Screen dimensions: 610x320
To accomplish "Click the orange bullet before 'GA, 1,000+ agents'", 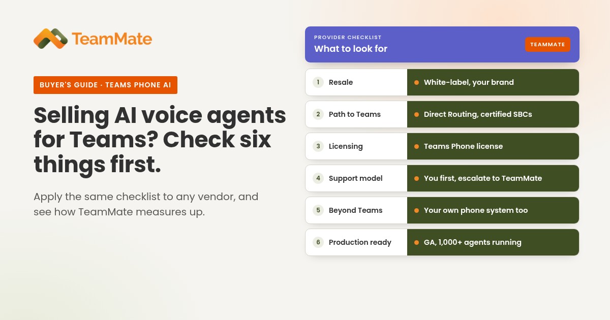I will pyautogui.click(x=416, y=242).
